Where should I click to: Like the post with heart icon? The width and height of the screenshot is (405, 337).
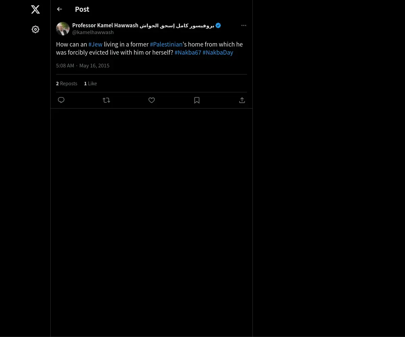coord(152,100)
